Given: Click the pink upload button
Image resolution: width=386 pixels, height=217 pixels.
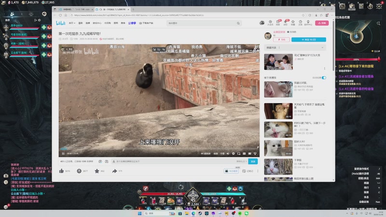Looking at the screenshot, I should point(322,23).
